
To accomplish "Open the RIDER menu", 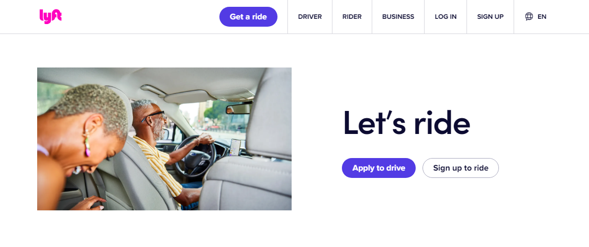I will coord(352,17).
